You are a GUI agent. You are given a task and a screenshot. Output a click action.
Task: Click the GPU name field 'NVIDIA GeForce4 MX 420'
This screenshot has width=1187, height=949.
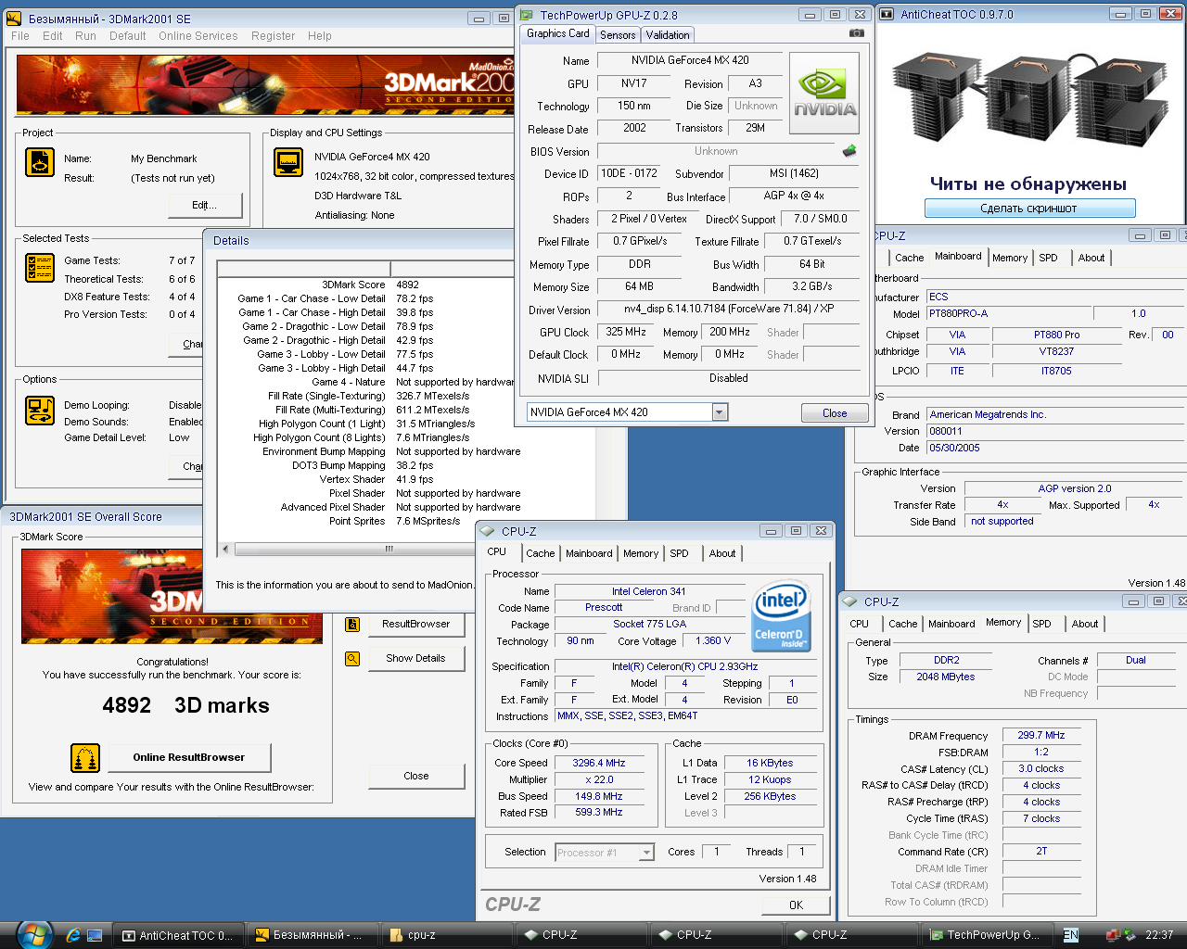[690, 60]
